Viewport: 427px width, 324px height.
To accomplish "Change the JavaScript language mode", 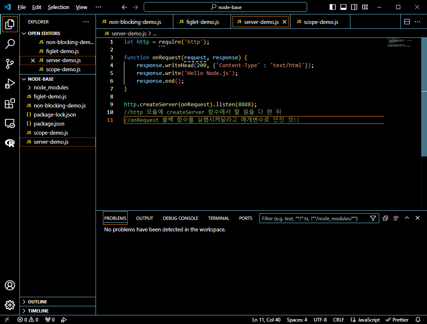I will tap(369, 319).
